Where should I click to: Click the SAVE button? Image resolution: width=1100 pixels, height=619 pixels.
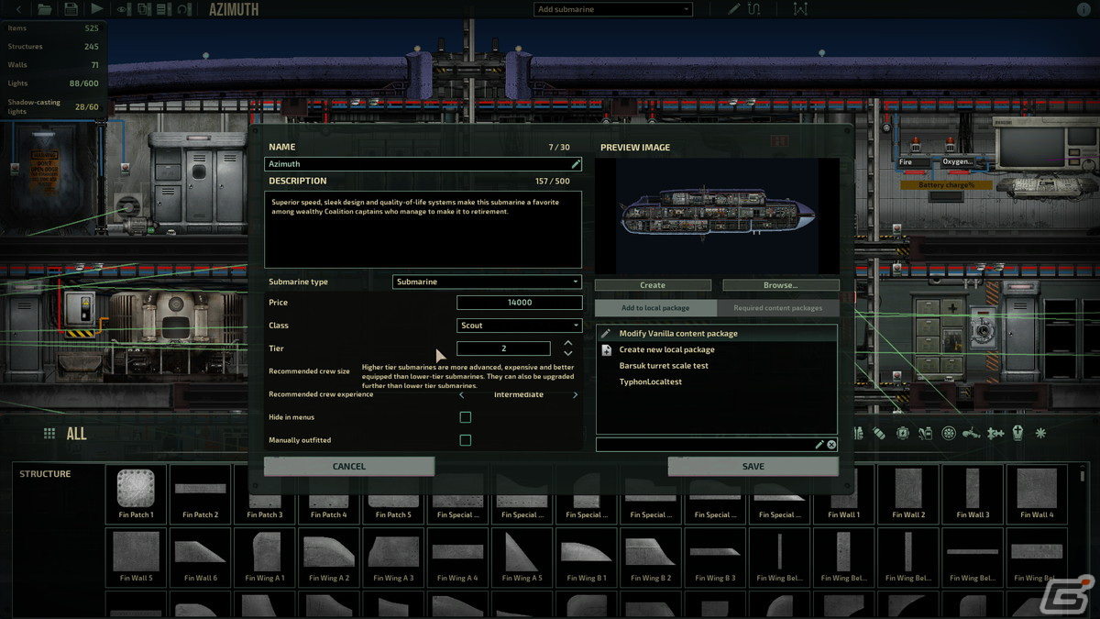pyautogui.click(x=753, y=467)
